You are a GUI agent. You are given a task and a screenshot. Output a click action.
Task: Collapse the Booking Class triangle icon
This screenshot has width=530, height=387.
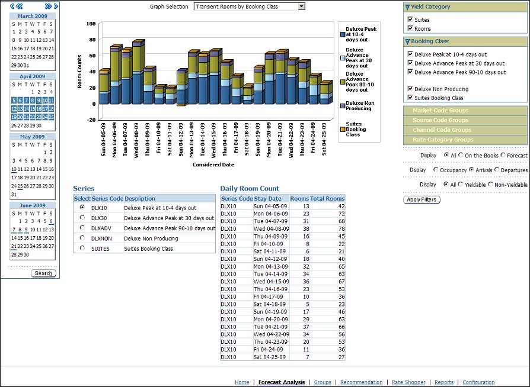(407, 42)
